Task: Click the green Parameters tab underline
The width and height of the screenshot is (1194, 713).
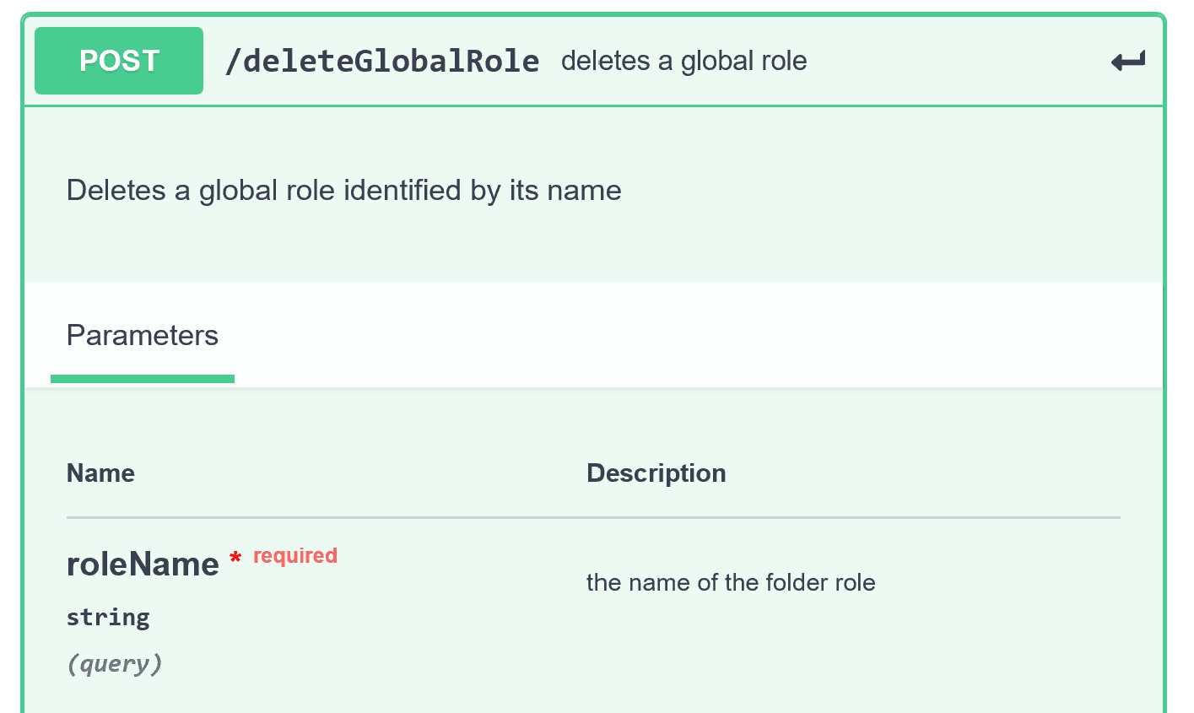Action: tap(142, 381)
